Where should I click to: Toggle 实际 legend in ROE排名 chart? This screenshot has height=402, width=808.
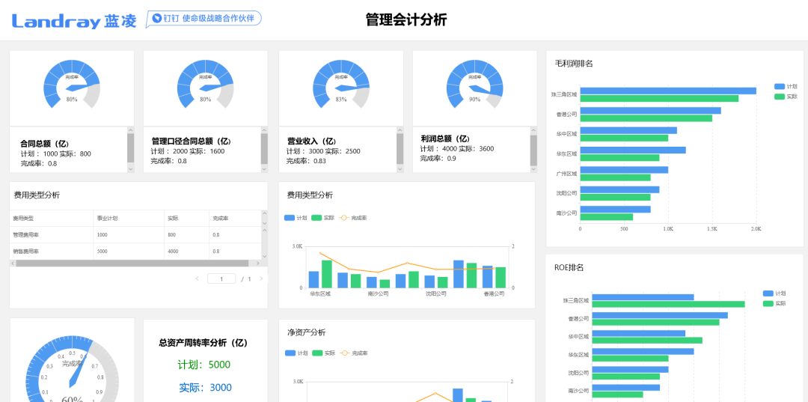[774, 303]
